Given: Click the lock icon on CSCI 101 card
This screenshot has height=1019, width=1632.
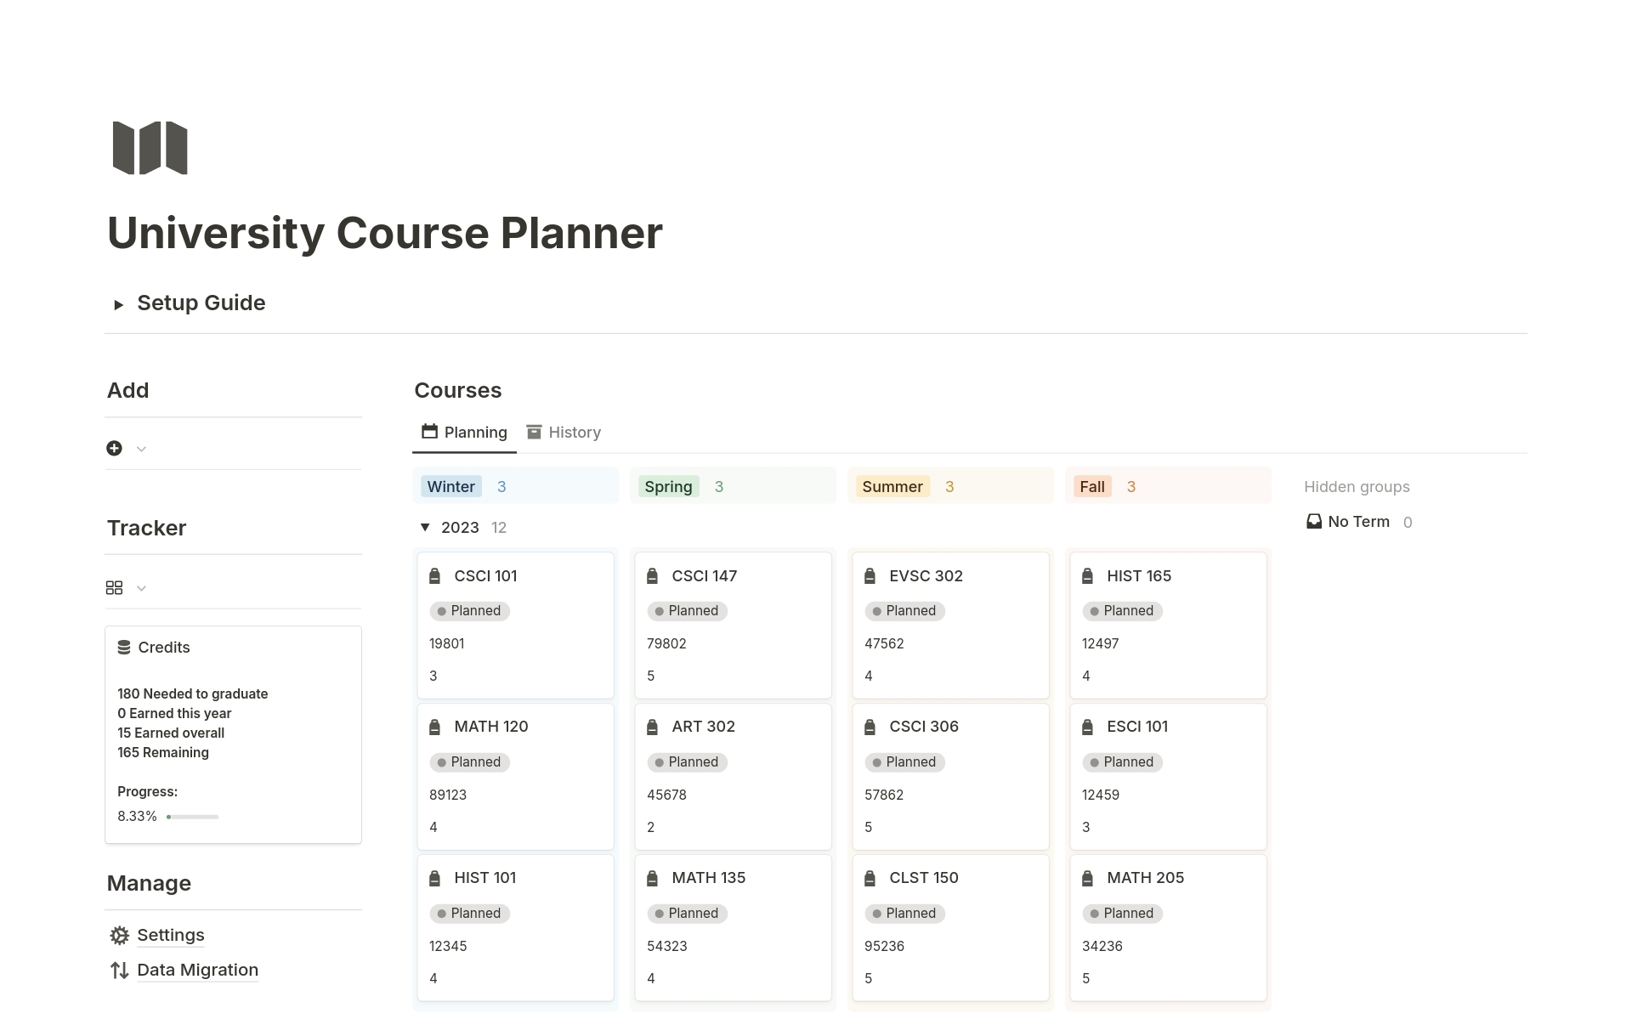Looking at the screenshot, I should click(x=437, y=575).
